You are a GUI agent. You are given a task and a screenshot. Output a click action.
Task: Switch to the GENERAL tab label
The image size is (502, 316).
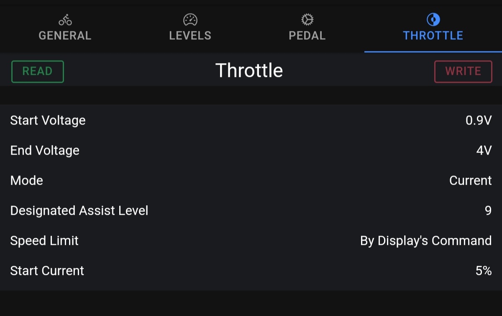pyautogui.click(x=65, y=36)
